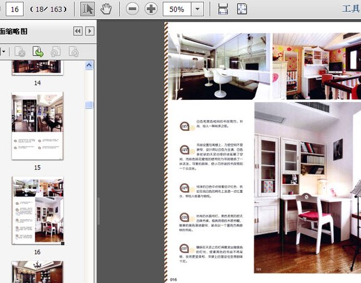
Task: Activate the hand pan tool
Action: click(x=106, y=9)
